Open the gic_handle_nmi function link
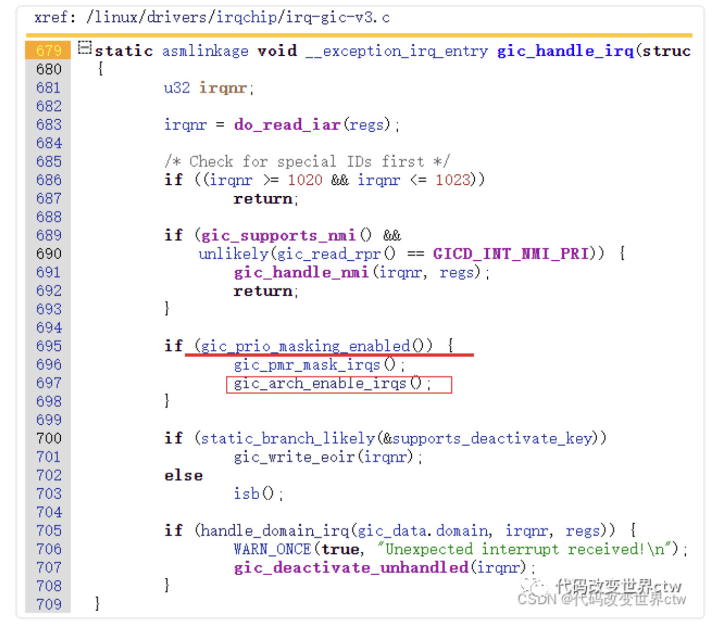723x632 pixels. pos(301,272)
